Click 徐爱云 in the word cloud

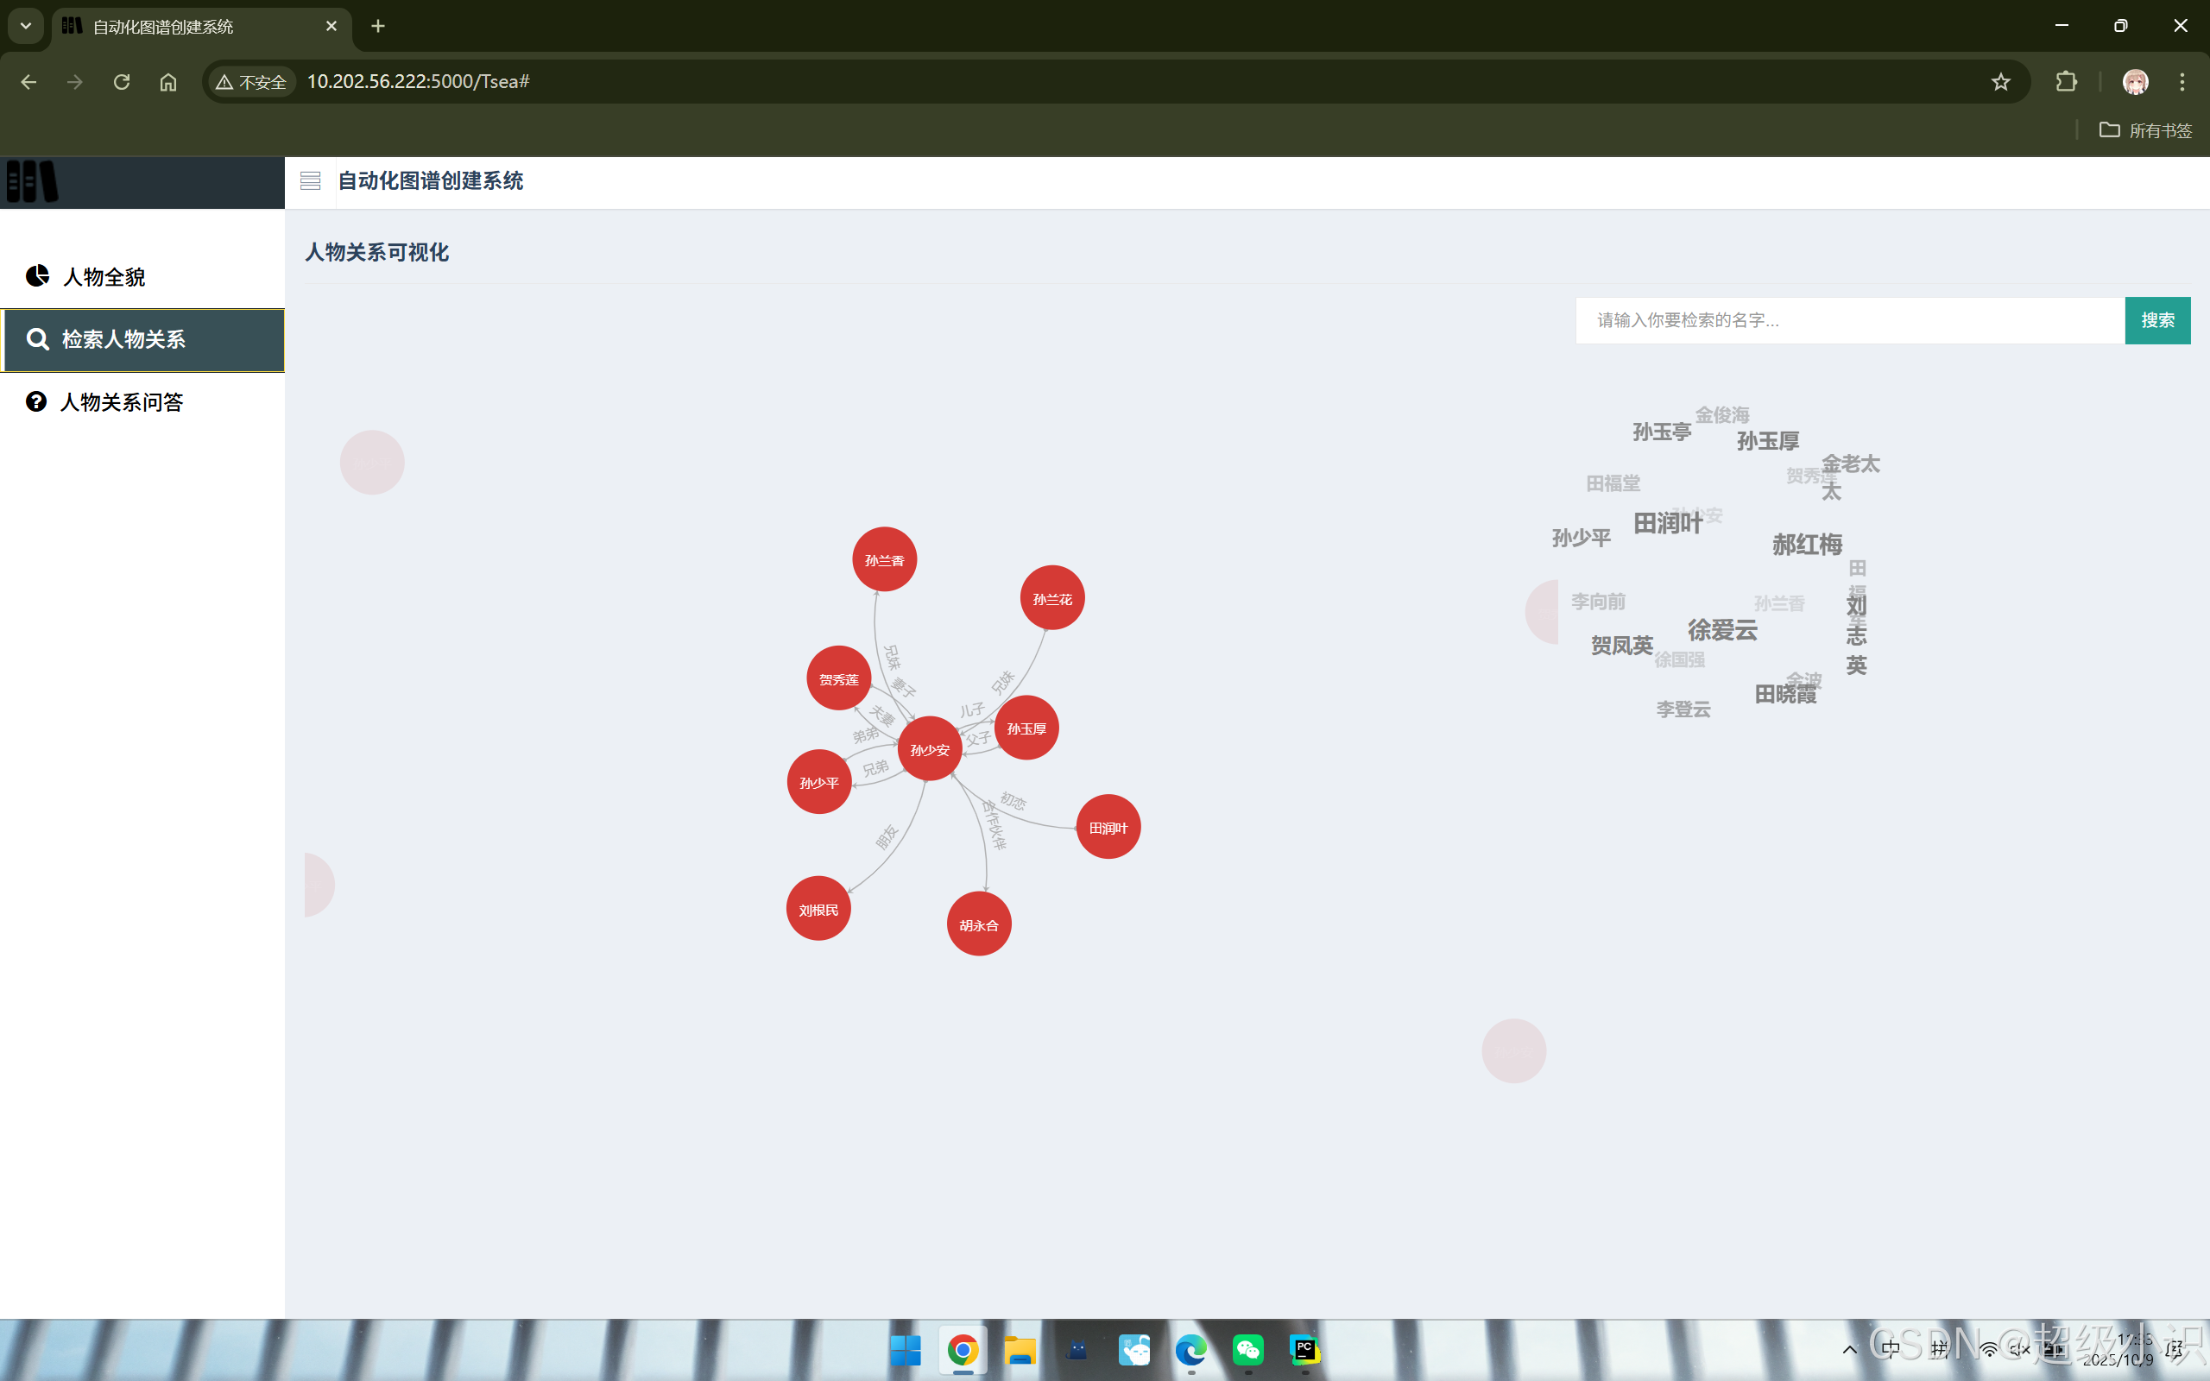(x=1721, y=630)
